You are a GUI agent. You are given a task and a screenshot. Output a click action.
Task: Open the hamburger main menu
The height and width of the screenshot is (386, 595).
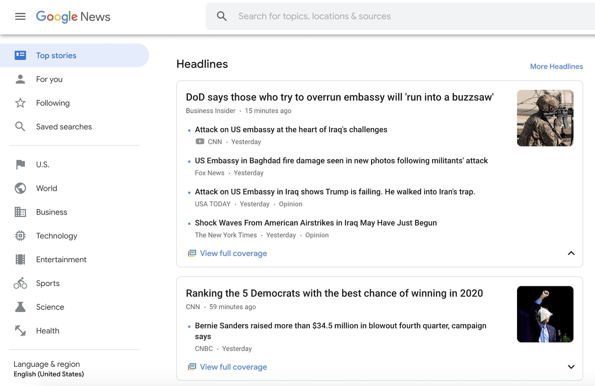click(20, 16)
